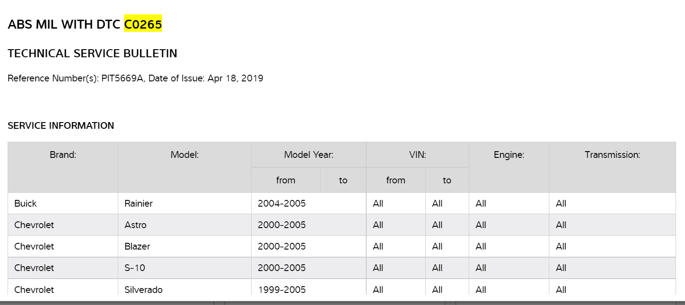Click the VIN column header
The height and width of the screenshot is (305, 685).
(x=417, y=155)
